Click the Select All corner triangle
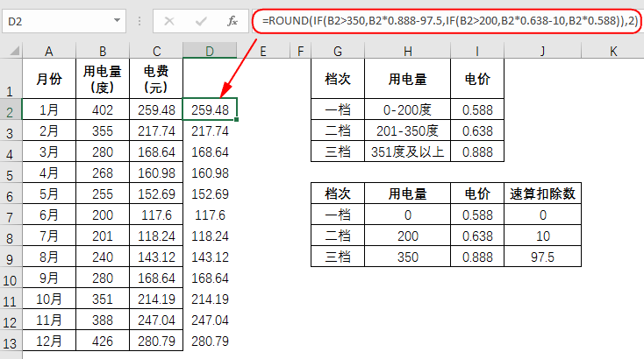The height and width of the screenshot is (359, 644). click(x=11, y=52)
